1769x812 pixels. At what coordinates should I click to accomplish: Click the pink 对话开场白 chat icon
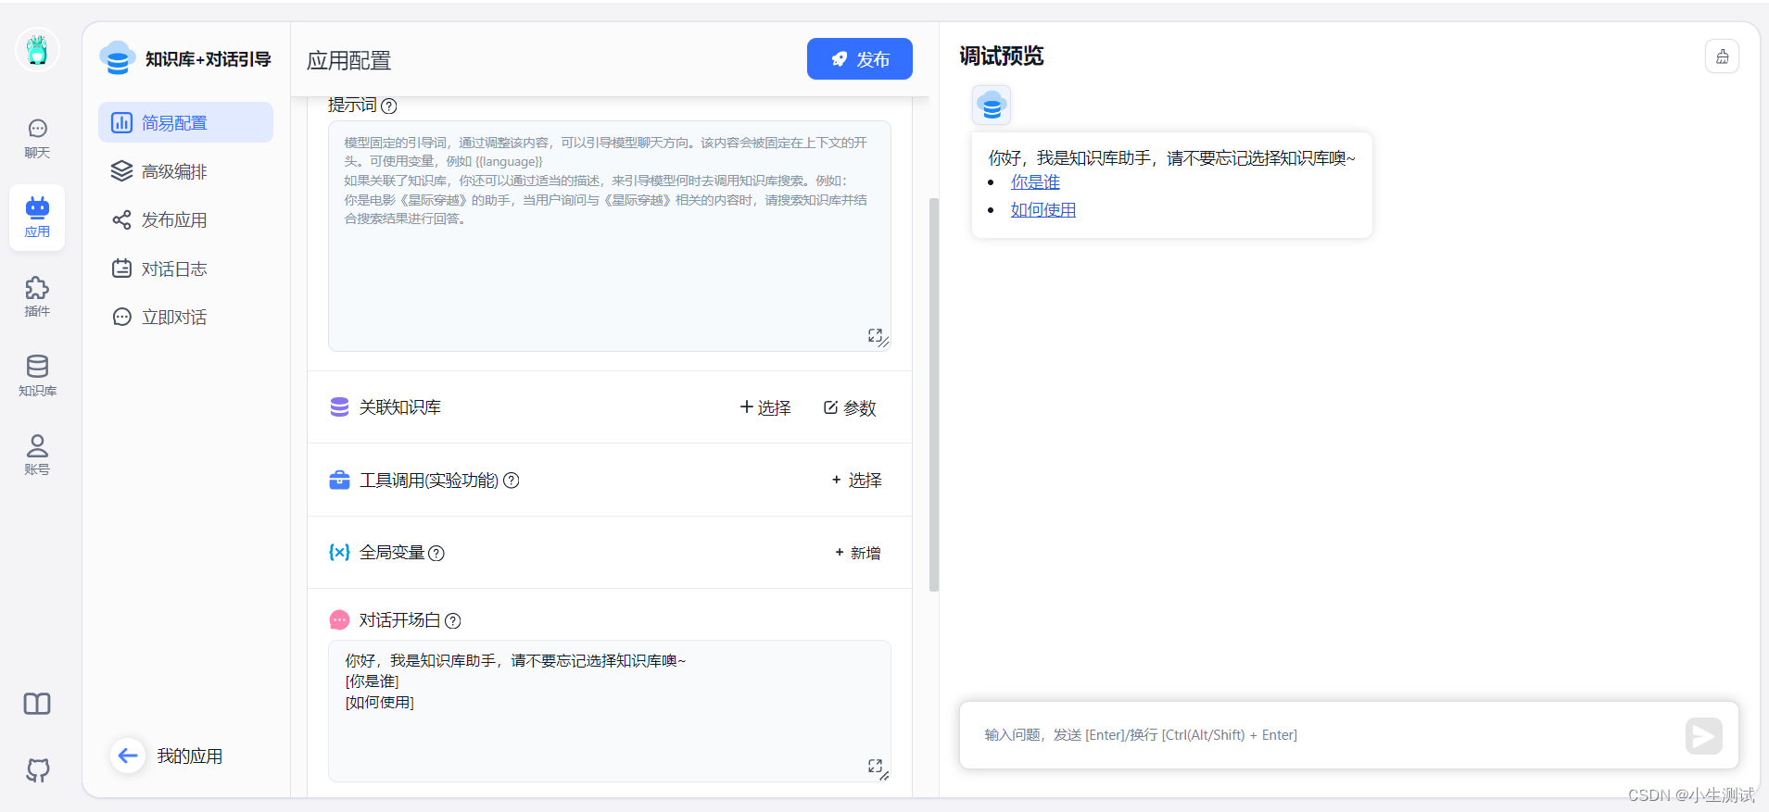[339, 619]
